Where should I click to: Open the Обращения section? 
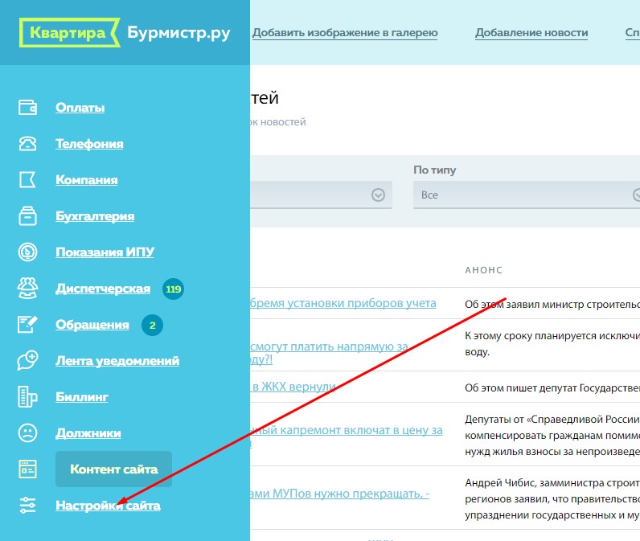(x=92, y=324)
